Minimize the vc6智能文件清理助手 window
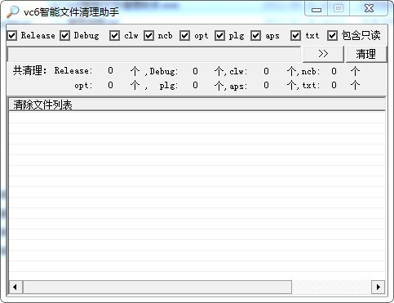The width and height of the screenshot is (394, 303). 317,9
